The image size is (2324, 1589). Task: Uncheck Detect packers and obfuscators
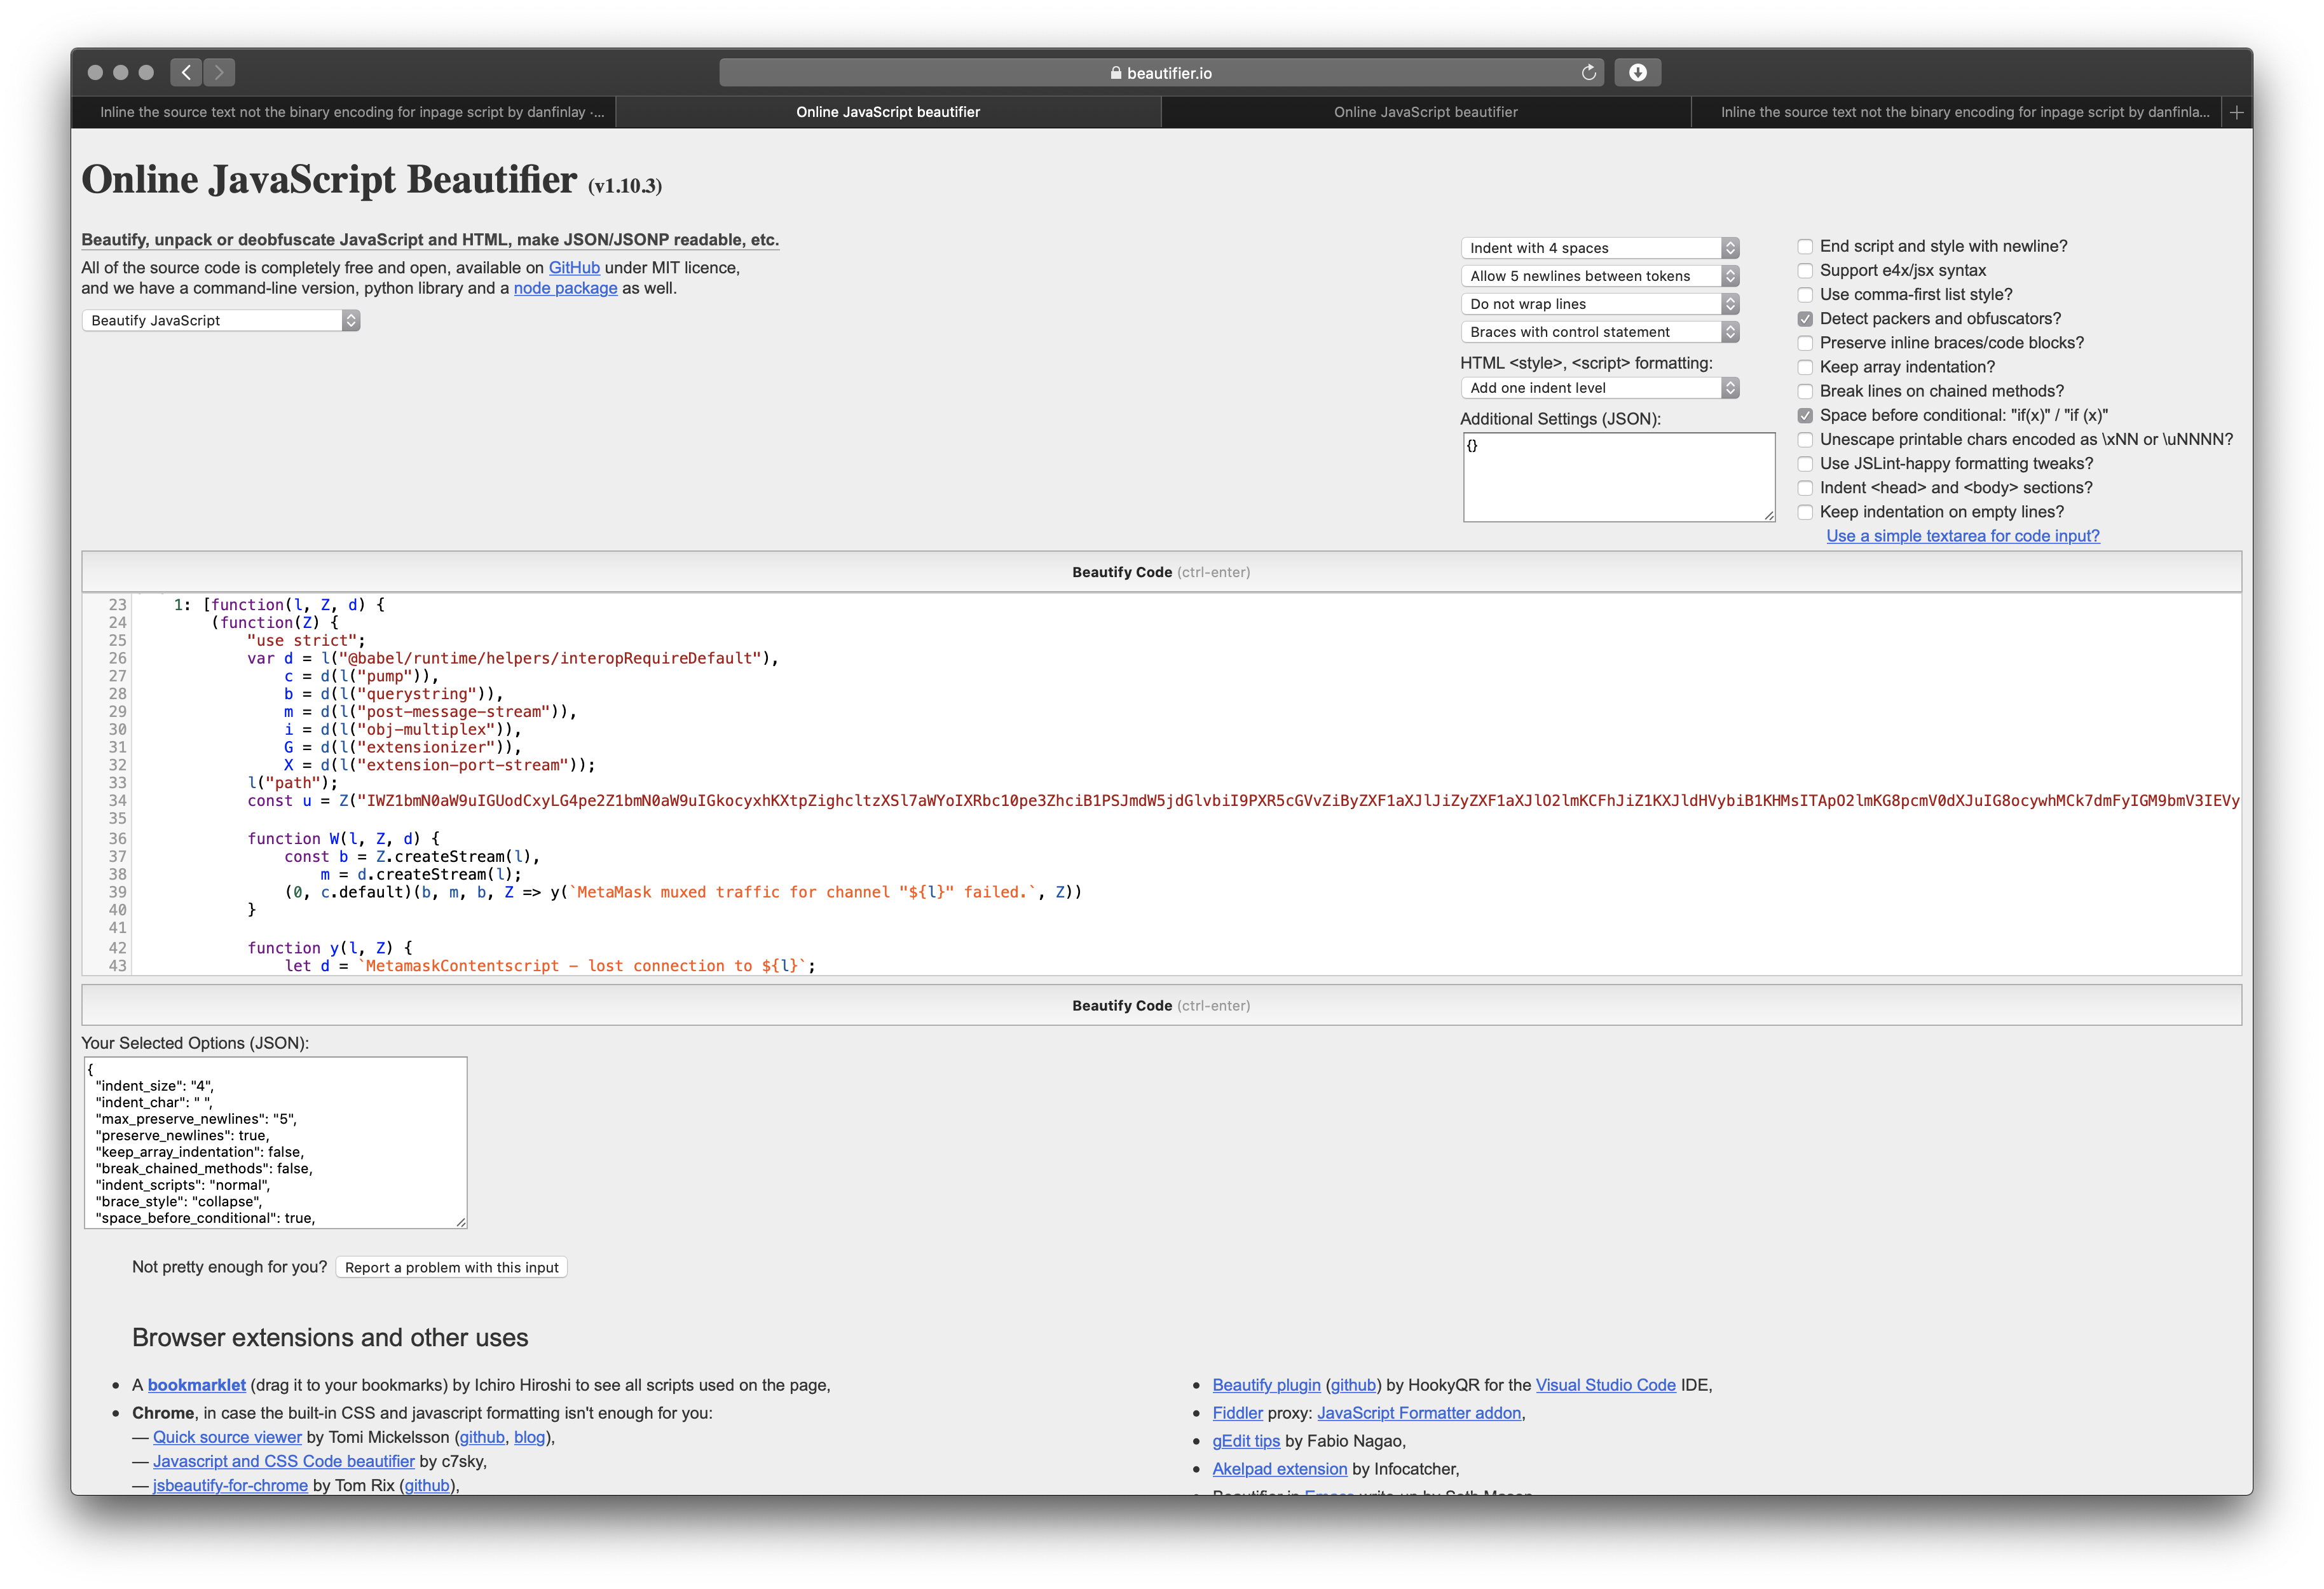[x=1805, y=319]
